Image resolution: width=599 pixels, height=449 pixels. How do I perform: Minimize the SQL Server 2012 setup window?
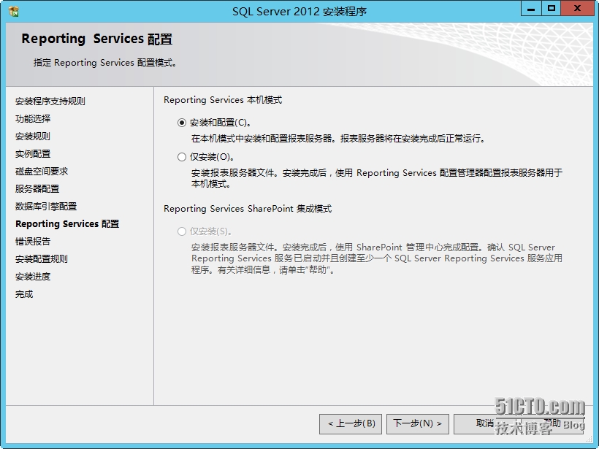[x=531, y=9]
